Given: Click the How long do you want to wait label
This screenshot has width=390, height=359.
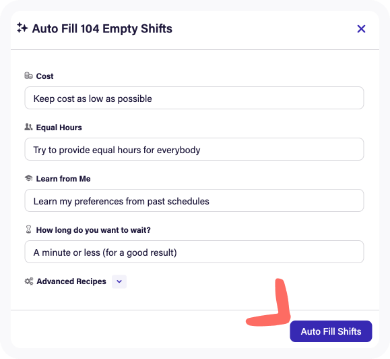Looking at the screenshot, I should (x=93, y=230).
